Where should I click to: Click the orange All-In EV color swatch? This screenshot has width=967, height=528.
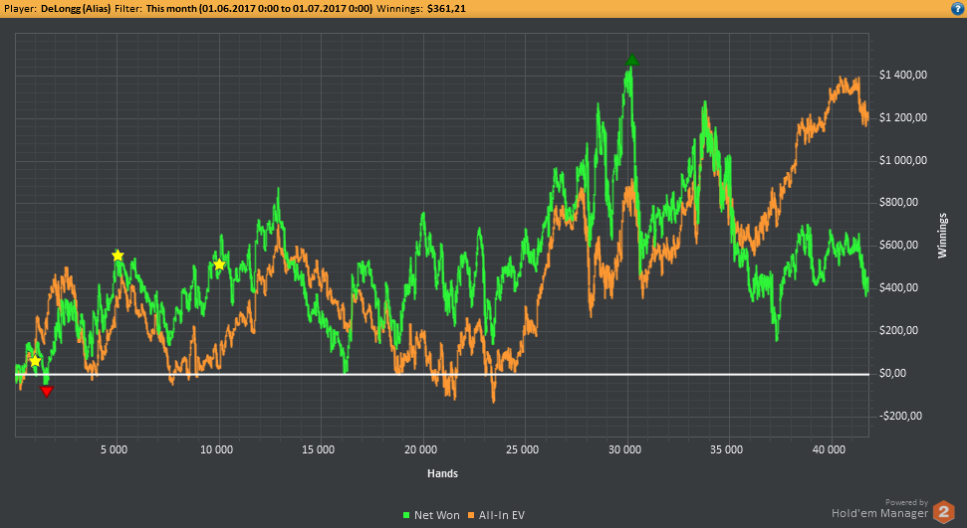click(471, 515)
